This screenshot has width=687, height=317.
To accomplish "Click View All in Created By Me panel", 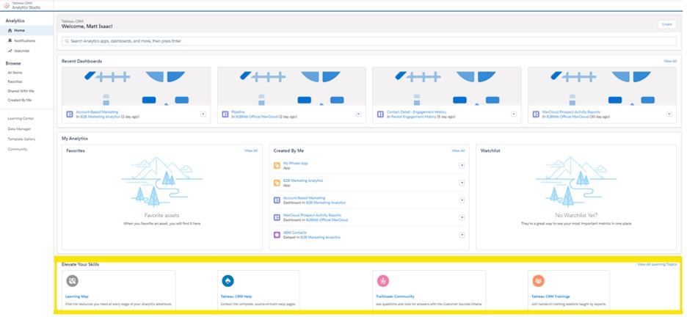I will coord(458,150).
